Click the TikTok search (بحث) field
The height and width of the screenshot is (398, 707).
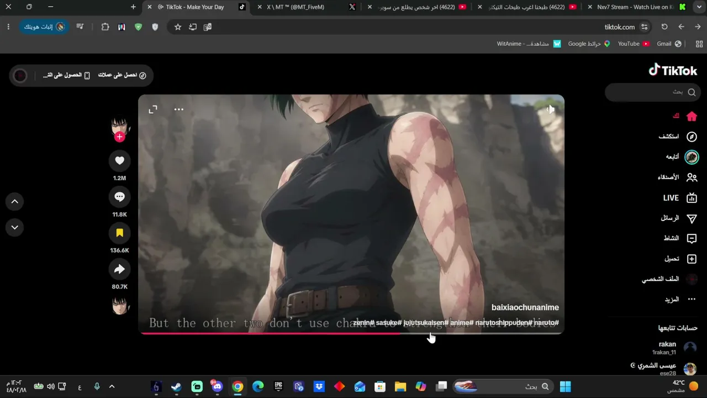pyautogui.click(x=653, y=92)
